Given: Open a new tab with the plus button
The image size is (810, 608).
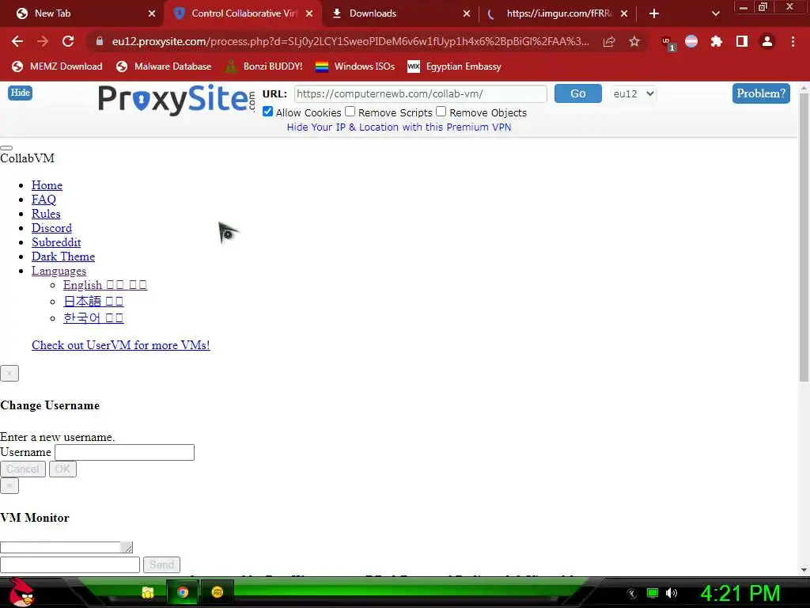Looking at the screenshot, I should coord(654,13).
